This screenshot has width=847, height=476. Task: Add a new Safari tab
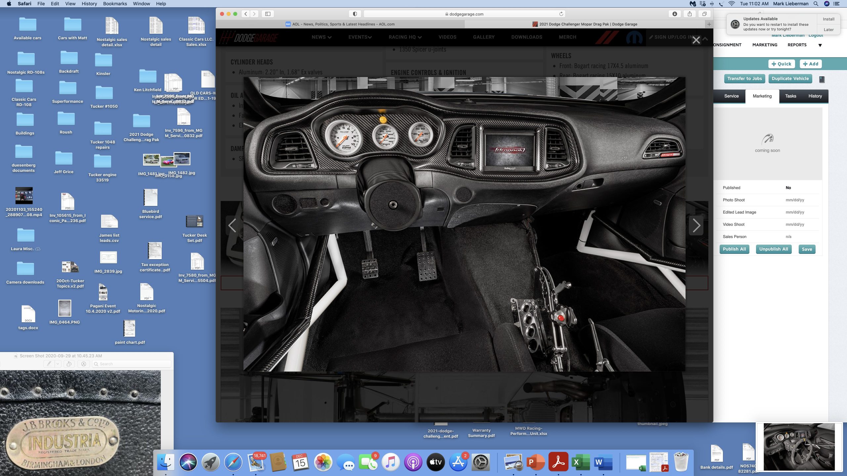click(x=709, y=24)
